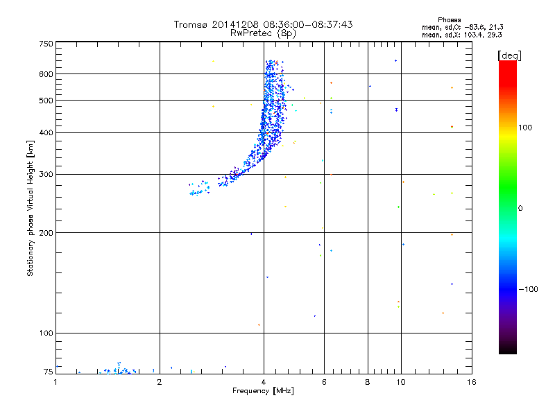Click the y-axis tick label '600'
555x416 pixels.
pos(46,74)
